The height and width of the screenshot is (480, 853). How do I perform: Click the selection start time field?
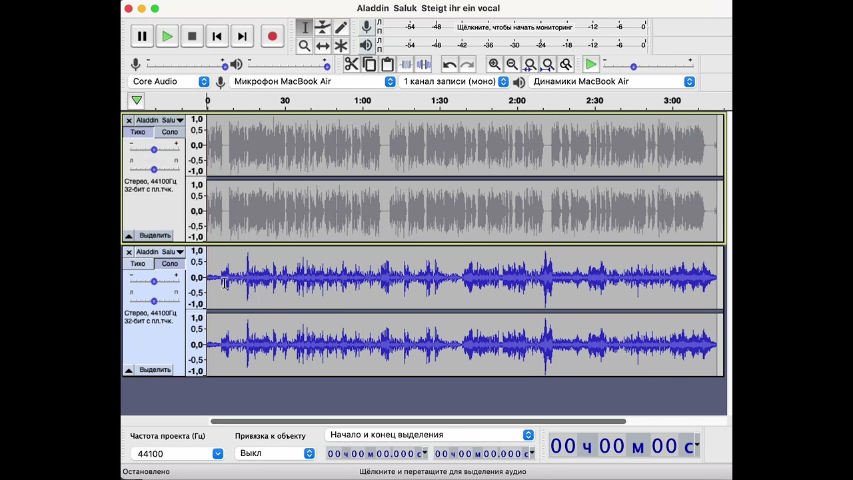point(377,454)
